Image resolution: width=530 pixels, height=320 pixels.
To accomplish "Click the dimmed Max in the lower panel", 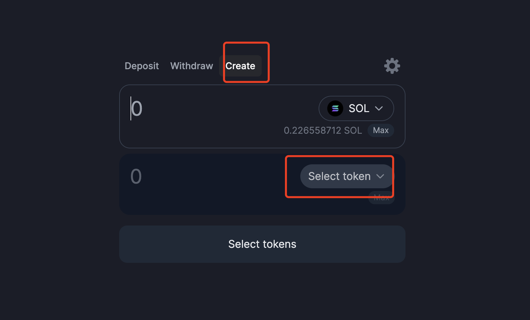I will pyautogui.click(x=381, y=198).
